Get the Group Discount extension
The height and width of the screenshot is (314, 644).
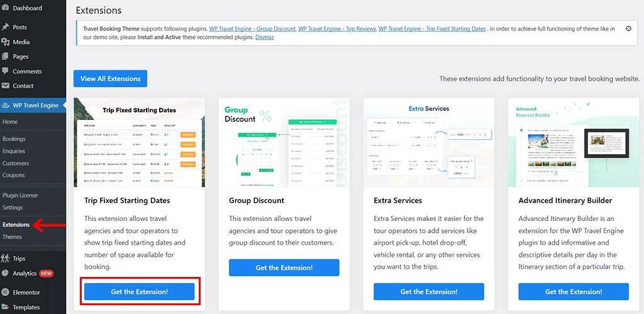pos(284,268)
